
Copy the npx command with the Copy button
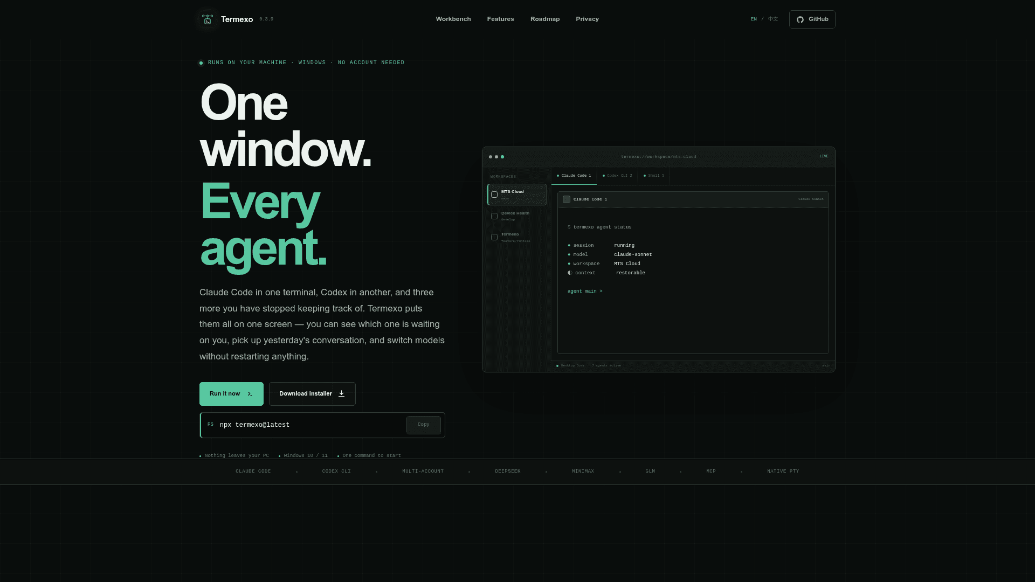click(424, 425)
